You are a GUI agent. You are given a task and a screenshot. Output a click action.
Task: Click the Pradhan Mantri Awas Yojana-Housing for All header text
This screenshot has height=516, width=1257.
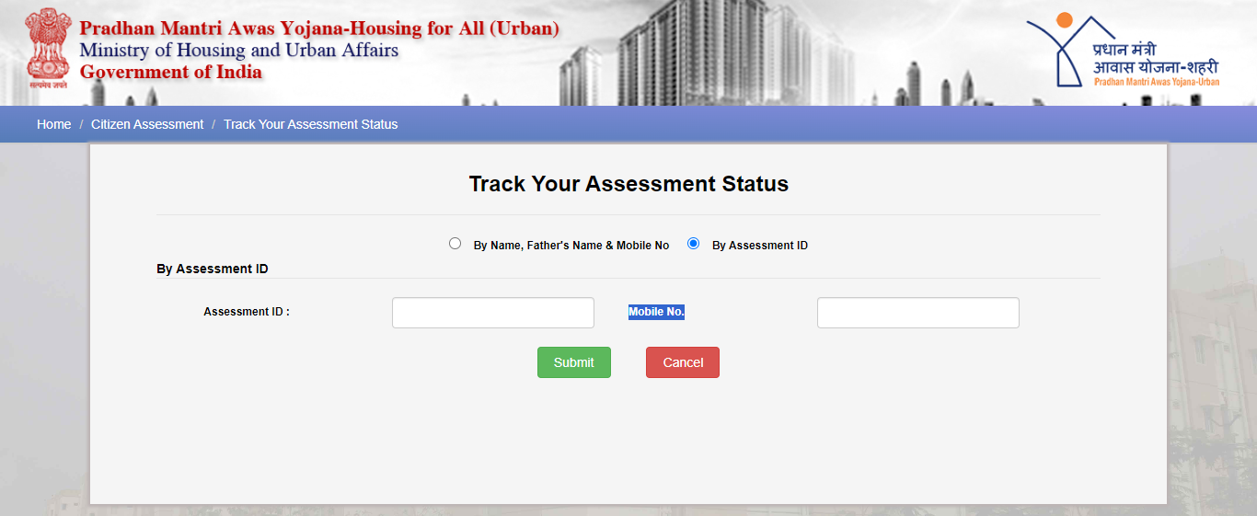[x=319, y=29]
